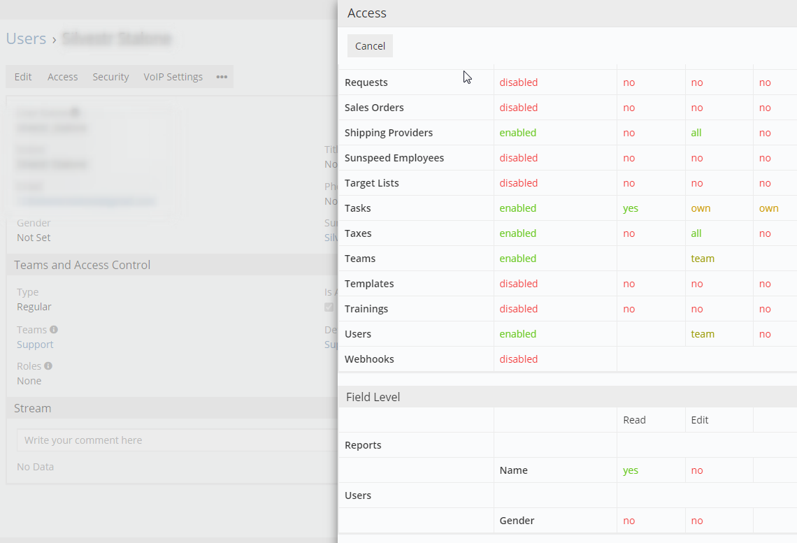Toggle the checkbox under Is Active

(329, 307)
